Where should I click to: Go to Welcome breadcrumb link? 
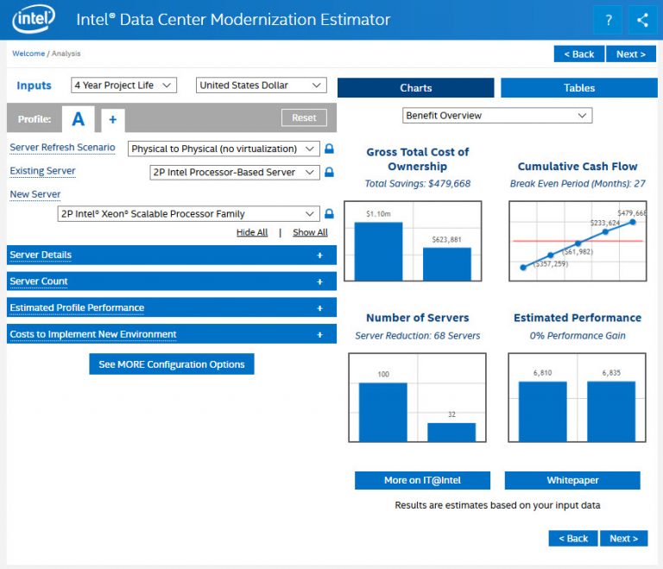point(28,54)
